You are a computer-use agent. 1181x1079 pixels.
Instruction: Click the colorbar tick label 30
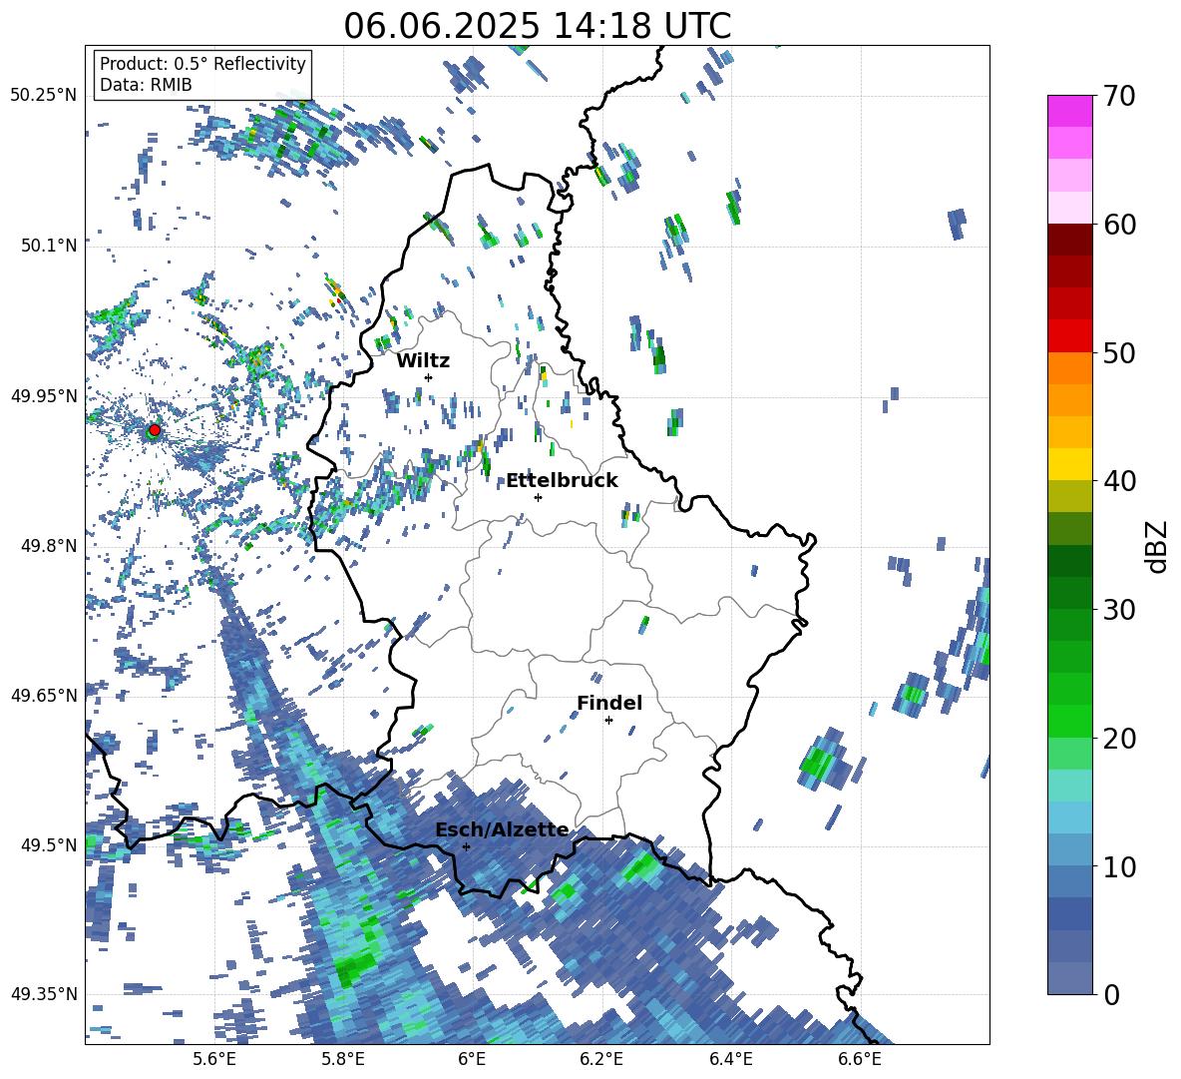point(1119,610)
